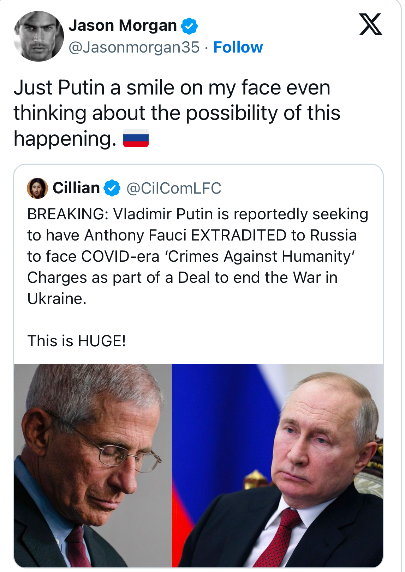405x572 pixels.
Task: Follow the Jasonmorgan35 account
Action: tap(238, 47)
